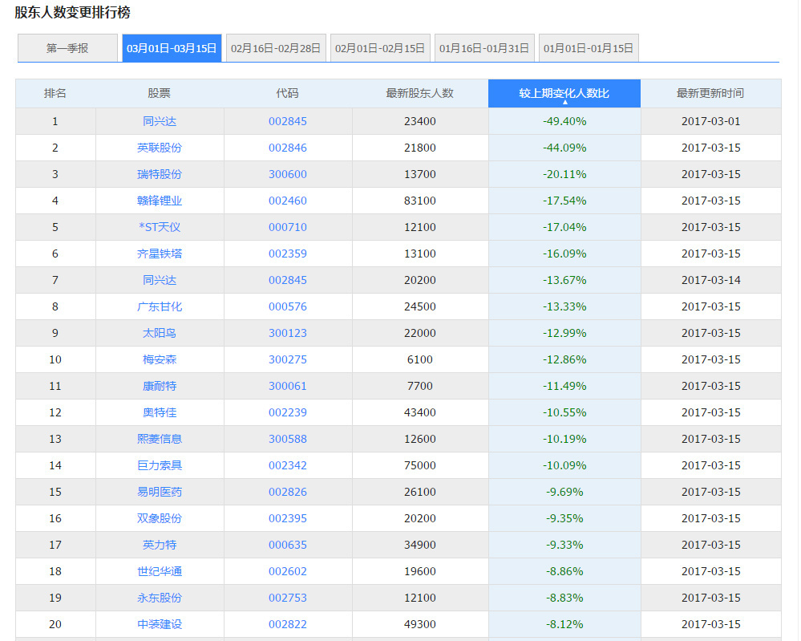The width and height of the screenshot is (801, 641).
Task: Sort by the 较上期变化人数比 column header
Action: pyautogui.click(x=564, y=93)
